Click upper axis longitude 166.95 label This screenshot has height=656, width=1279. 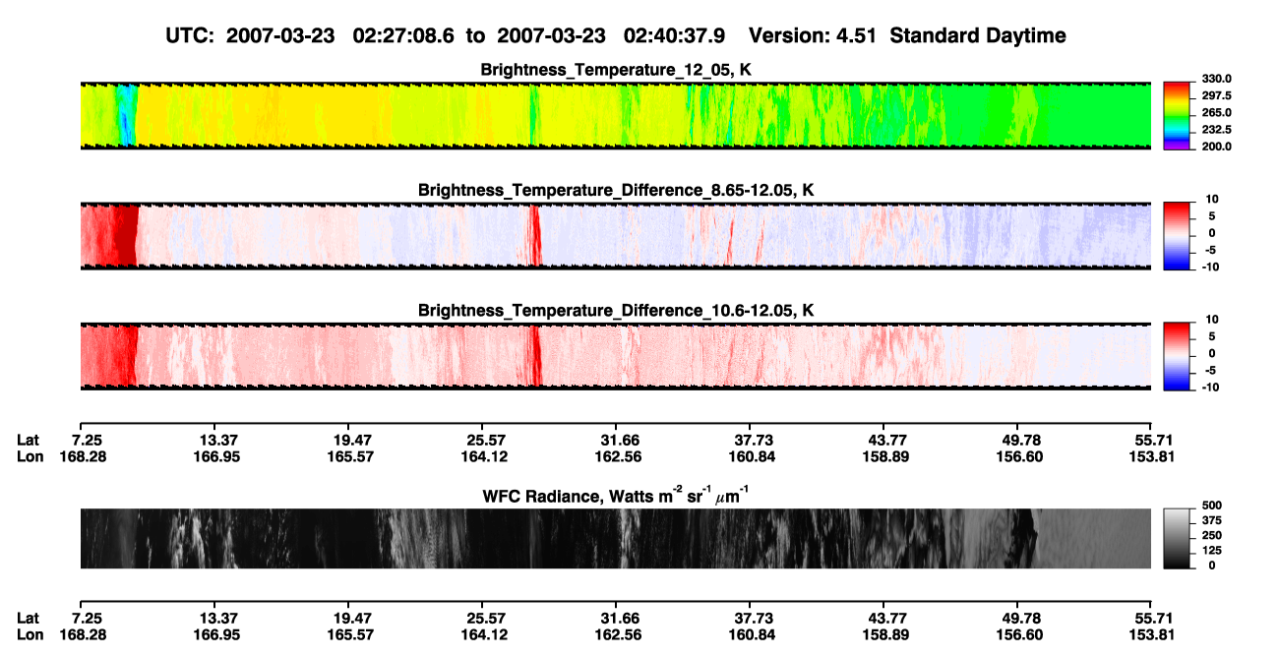point(217,456)
